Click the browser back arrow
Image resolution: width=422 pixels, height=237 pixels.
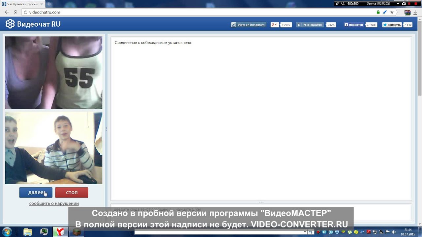point(7,12)
